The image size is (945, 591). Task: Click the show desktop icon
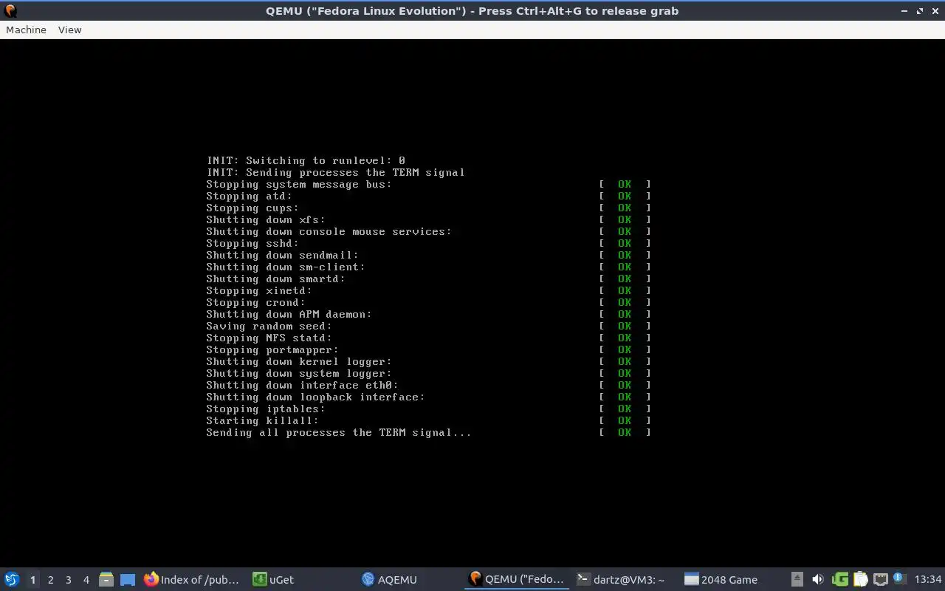pos(127,580)
